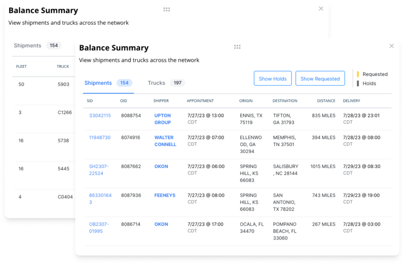404x264 pixels.
Task: Open shipper FEENEYS link
Action: click(165, 195)
